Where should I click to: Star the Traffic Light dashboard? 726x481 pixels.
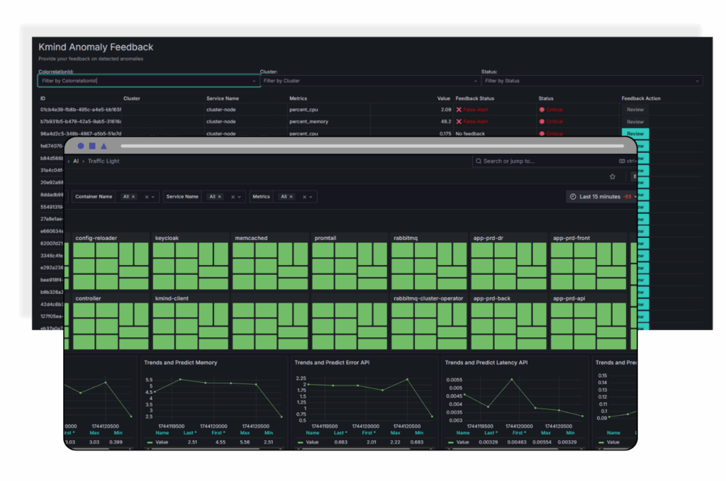point(613,176)
